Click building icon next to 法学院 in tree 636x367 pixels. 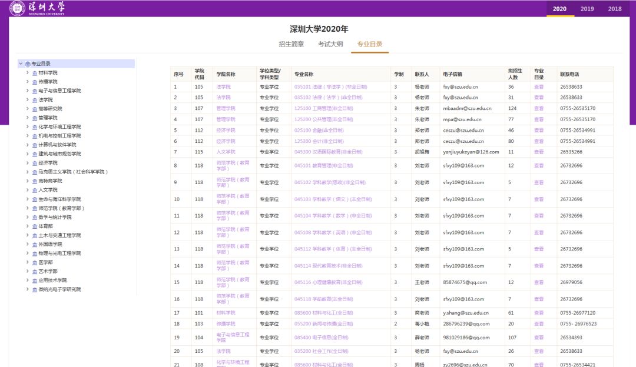[x=35, y=99]
